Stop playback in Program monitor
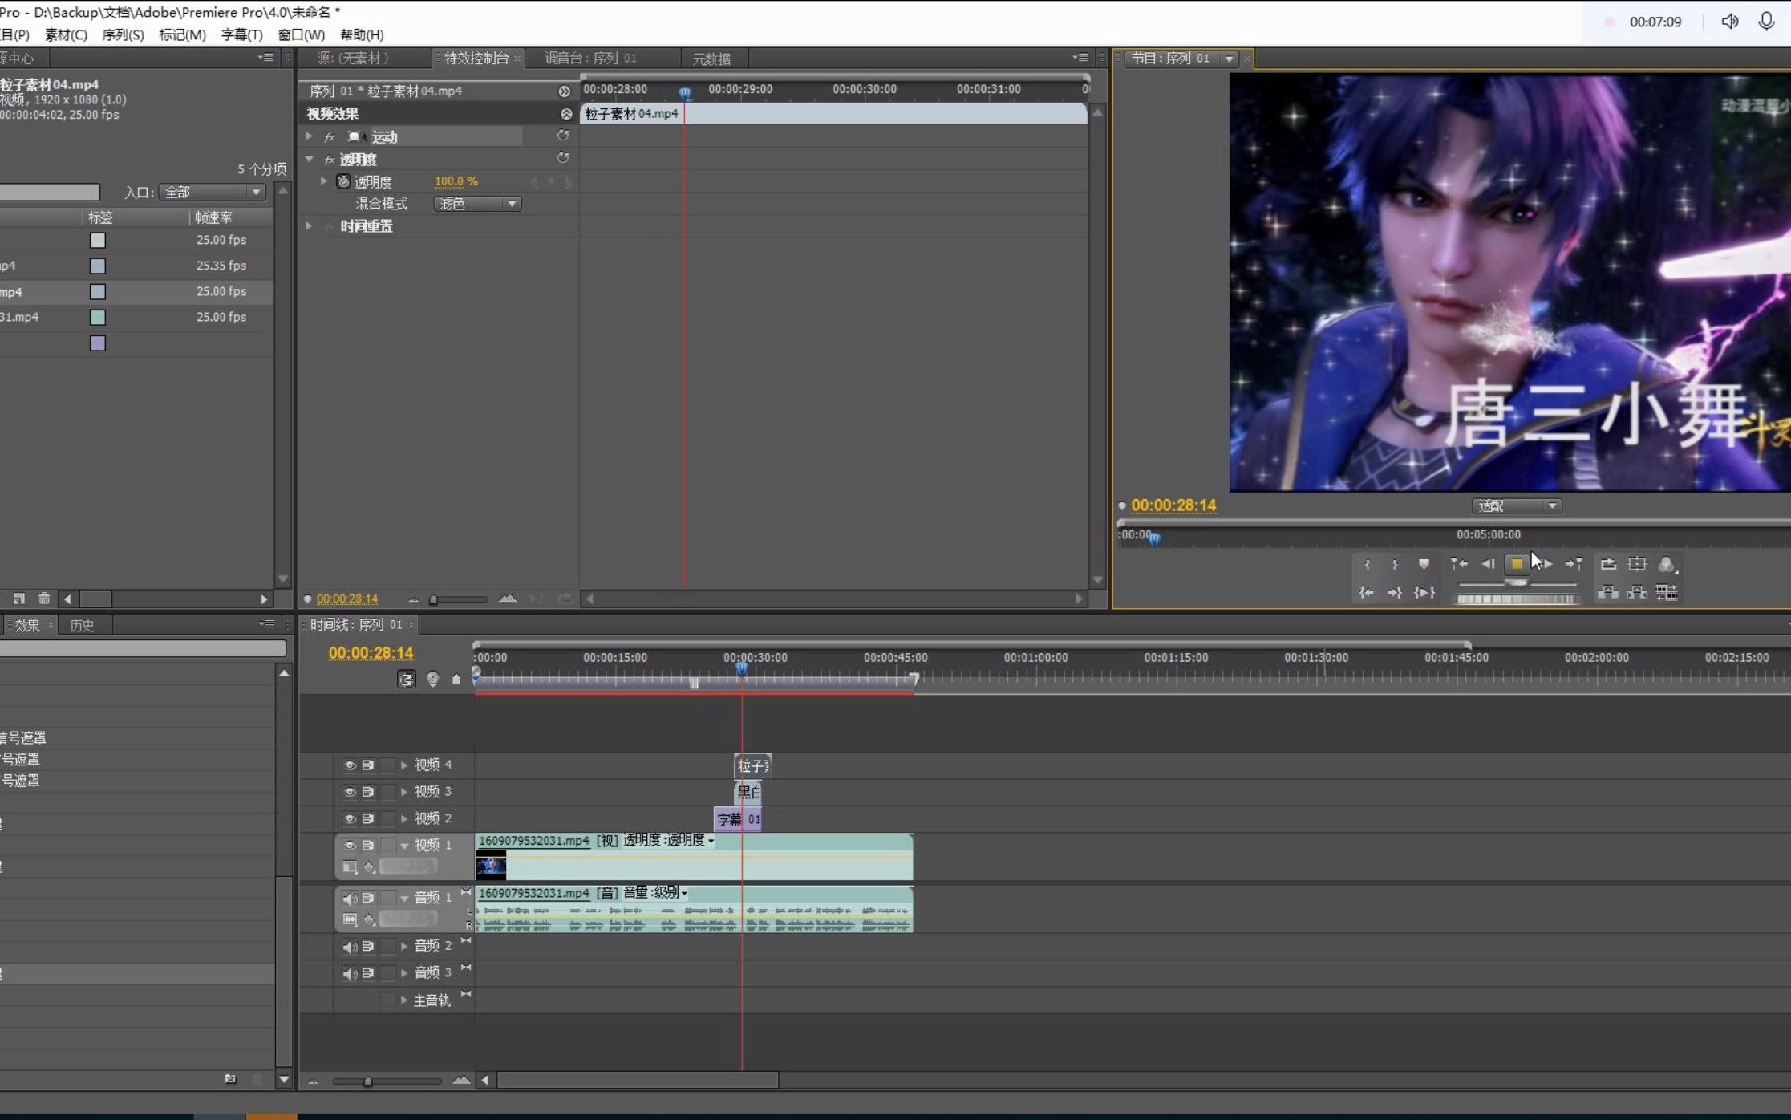The height and width of the screenshot is (1120, 1791). [1516, 564]
